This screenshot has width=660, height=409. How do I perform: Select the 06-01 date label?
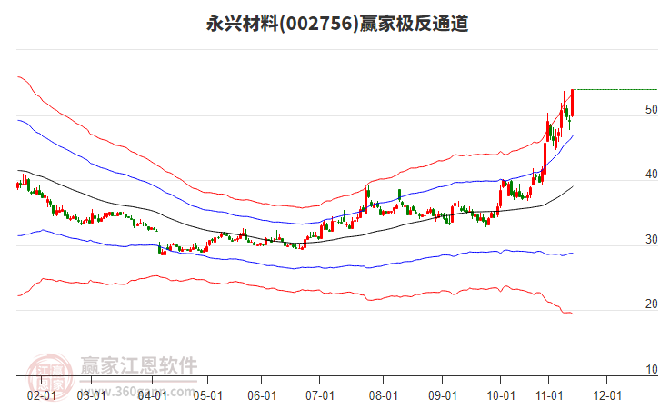[262, 395]
